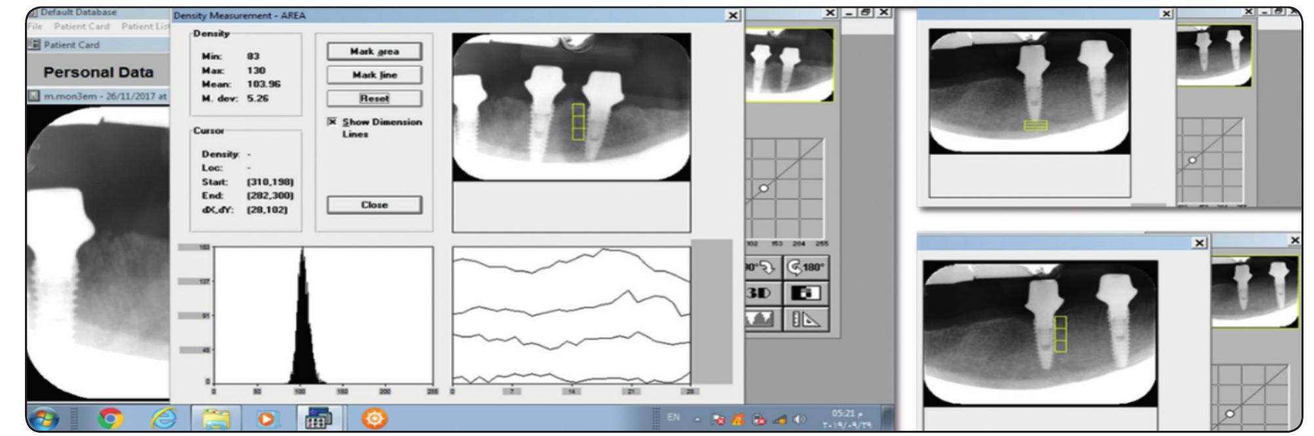Image resolution: width=1314 pixels, height=436 pixels.
Task: Click the Max value 130
Action: pyautogui.click(x=256, y=70)
